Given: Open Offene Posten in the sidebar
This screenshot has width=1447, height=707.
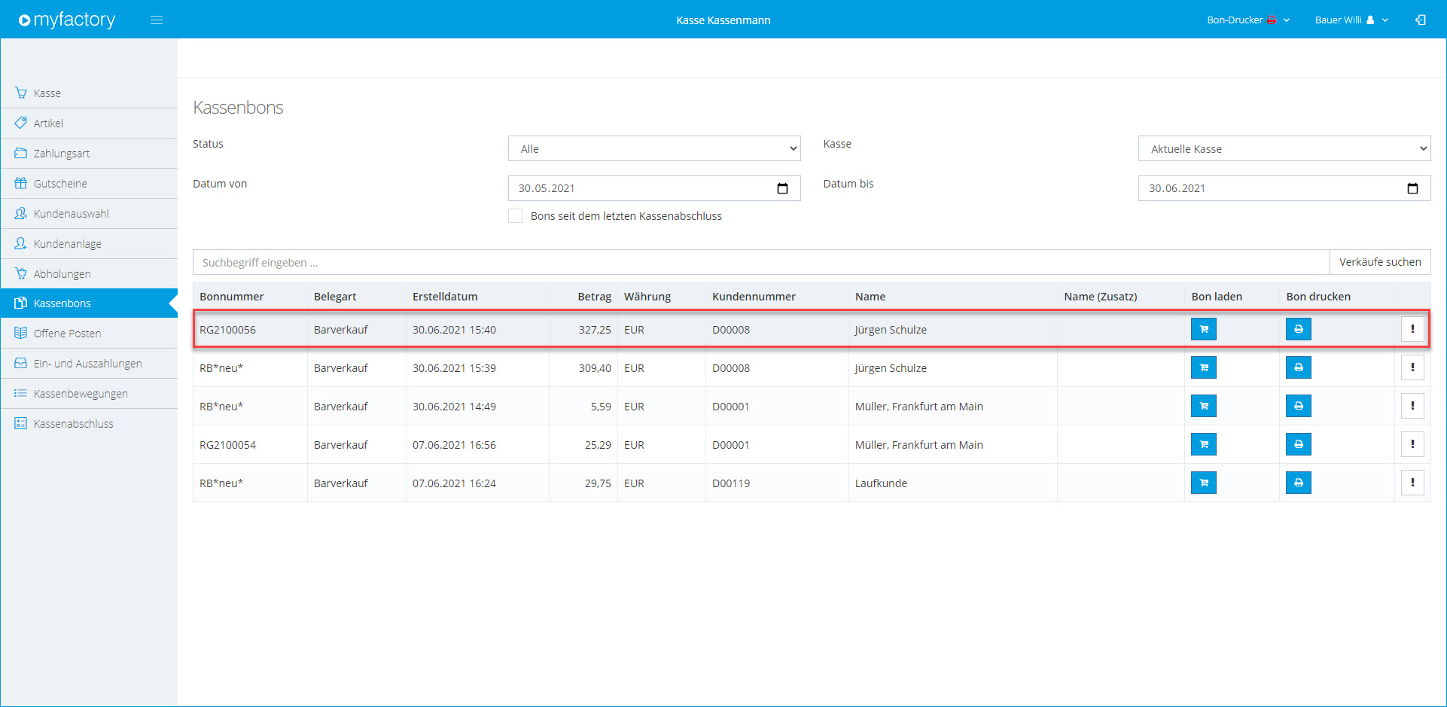Looking at the screenshot, I should click(x=89, y=334).
